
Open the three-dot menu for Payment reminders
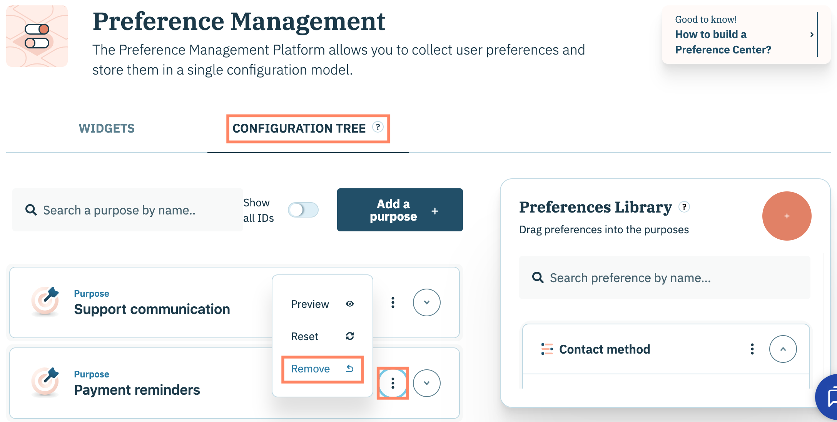tap(393, 383)
